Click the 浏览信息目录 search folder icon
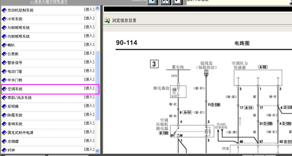Image resolution: width=292 pixels, height=156 pixels. (107, 20)
